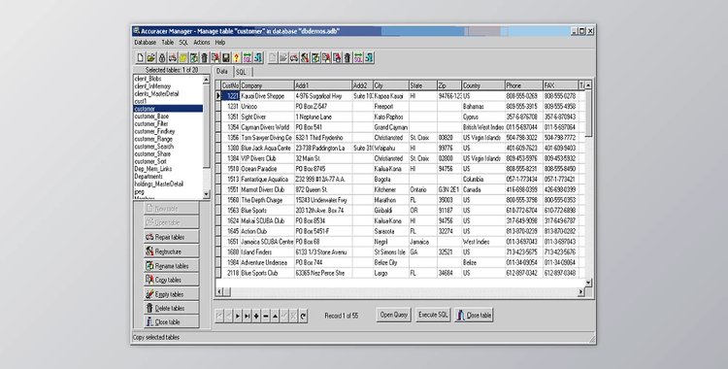Refresh data with the circular arrow button
The image size is (728, 369).
click(x=303, y=316)
